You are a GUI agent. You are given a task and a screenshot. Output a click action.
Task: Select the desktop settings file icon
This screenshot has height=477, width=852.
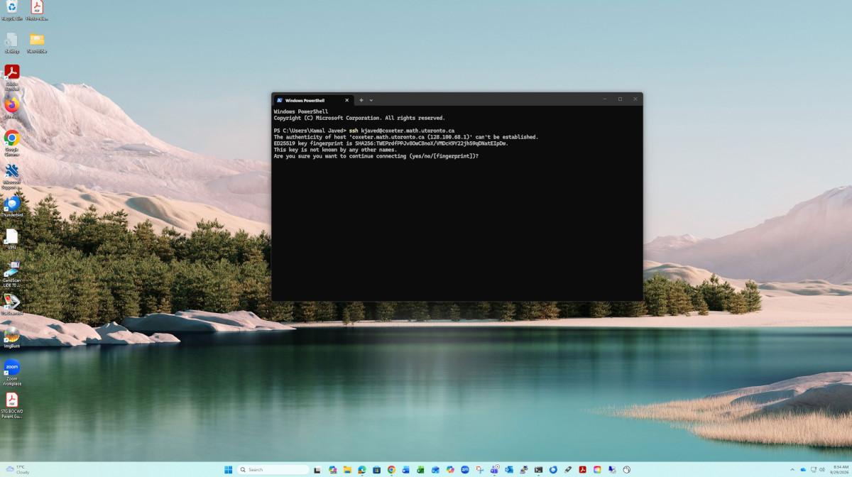(12, 43)
